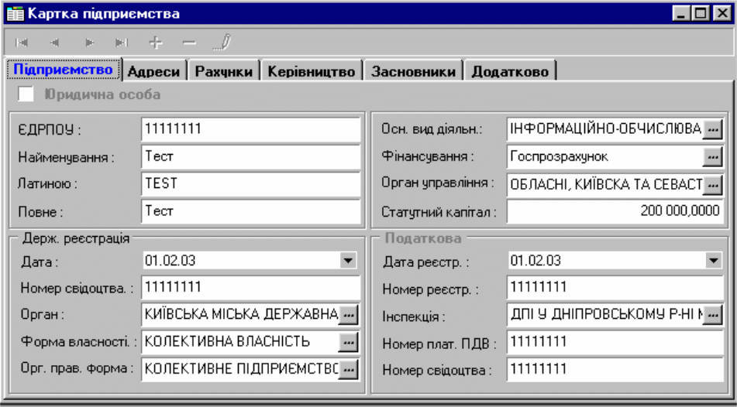Choose Форма власності via ellipsis button
This screenshot has height=407, width=737.
click(x=349, y=342)
